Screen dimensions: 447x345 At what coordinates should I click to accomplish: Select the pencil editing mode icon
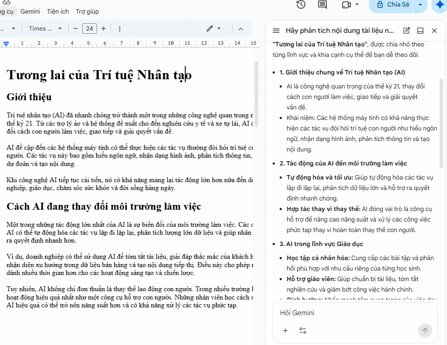click(x=210, y=28)
